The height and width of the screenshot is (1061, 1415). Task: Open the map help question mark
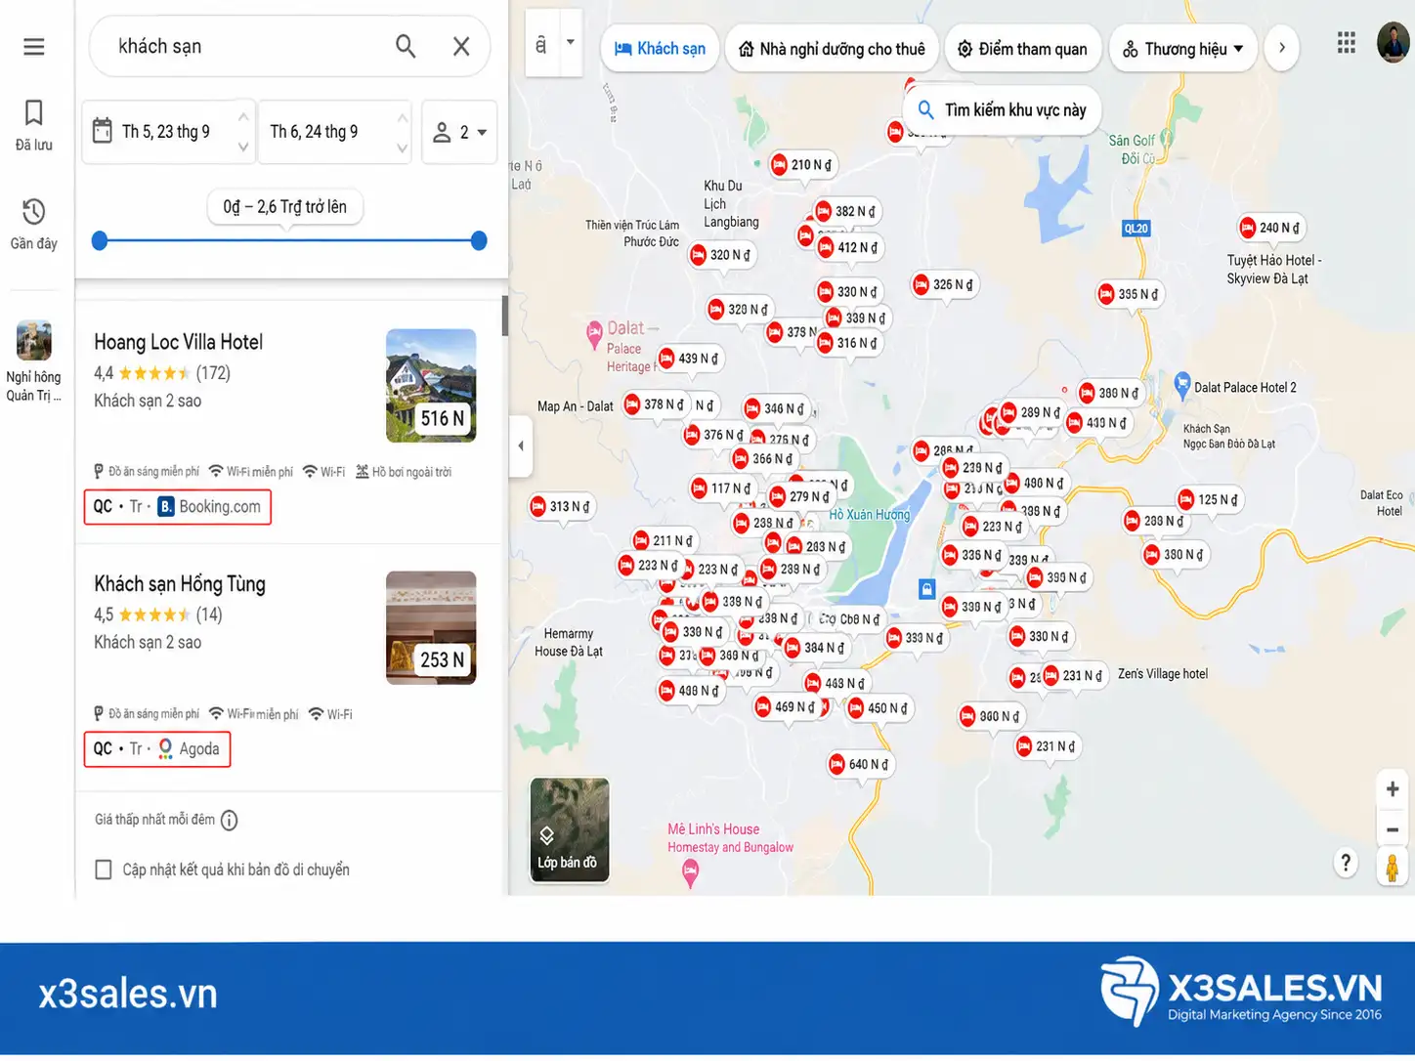pyautogui.click(x=1346, y=863)
